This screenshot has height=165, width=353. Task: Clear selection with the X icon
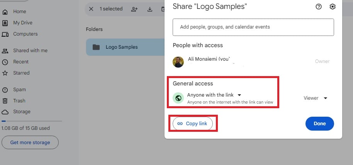pos(91,9)
